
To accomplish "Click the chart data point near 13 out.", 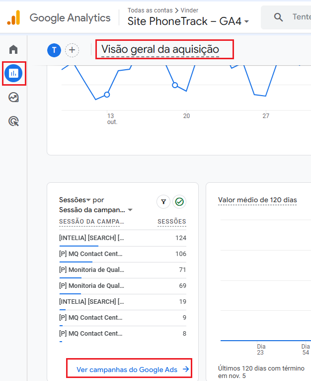I will [x=107, y=95].
